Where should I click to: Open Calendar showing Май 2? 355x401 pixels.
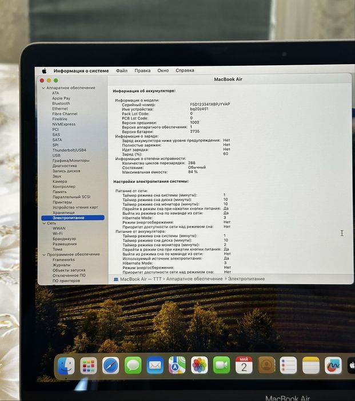coord(244,365)
